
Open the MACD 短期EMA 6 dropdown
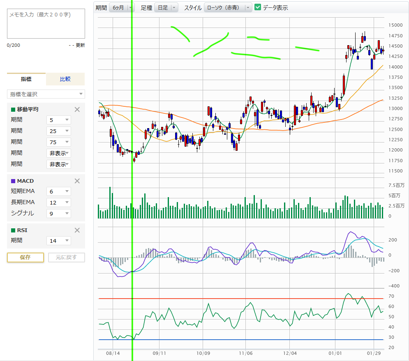pos(59,191)
